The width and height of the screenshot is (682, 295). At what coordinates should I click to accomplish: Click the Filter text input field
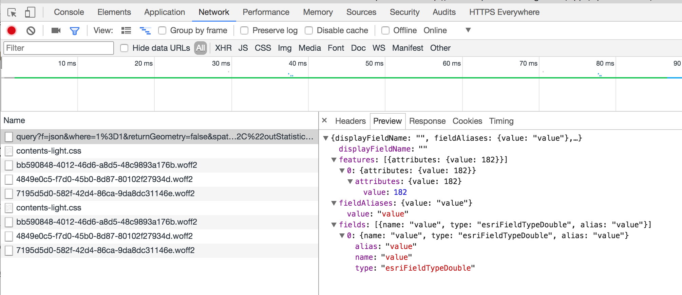pos(58,48)
